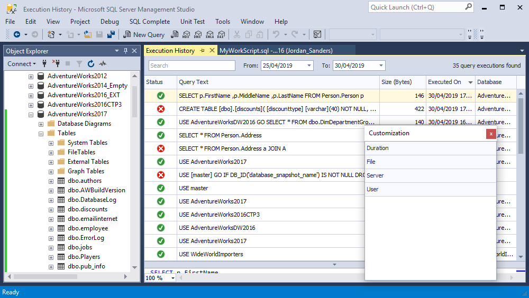529x298 pixels.
Task: Click the Query Text column header
Action: coord(278,82)
